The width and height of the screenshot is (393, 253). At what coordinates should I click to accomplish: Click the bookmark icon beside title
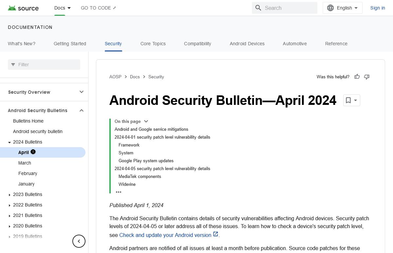coord(348,100)
